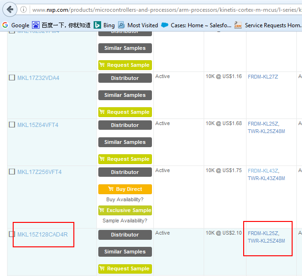Select Active status in MKL17Z32VDA4 row

[163, 77]
